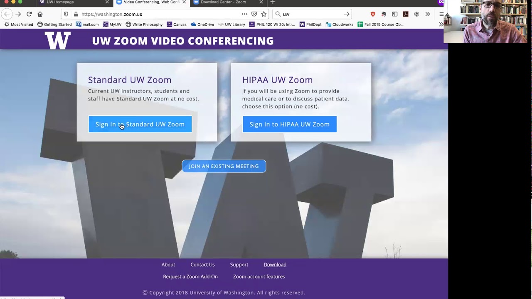
Task: Click the macOS yellow minimize window button
Action: [13, 2]
